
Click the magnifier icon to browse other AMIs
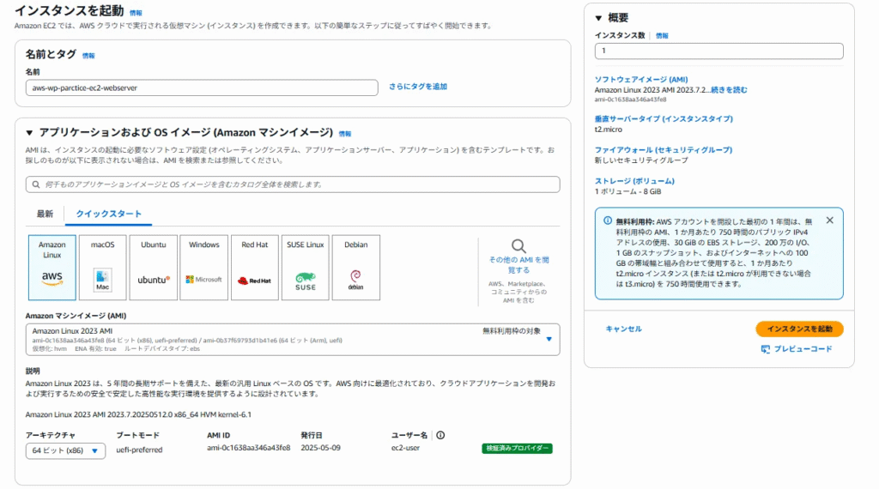point(518,246)
